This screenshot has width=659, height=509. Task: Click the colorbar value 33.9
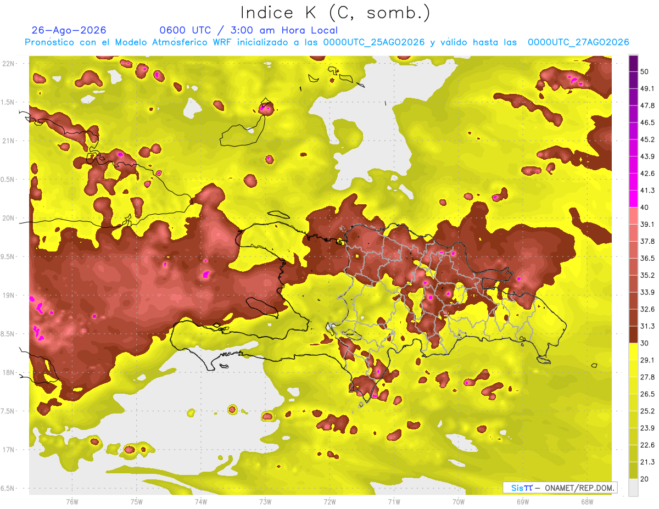[x=647, y=292]
